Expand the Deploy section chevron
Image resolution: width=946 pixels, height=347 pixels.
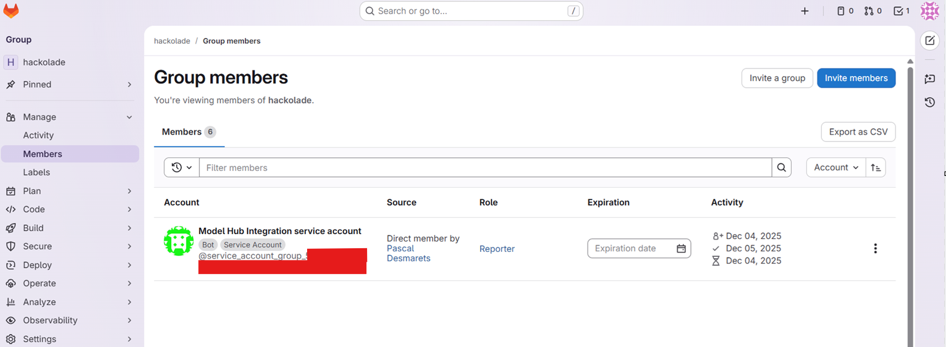(129, 265)
